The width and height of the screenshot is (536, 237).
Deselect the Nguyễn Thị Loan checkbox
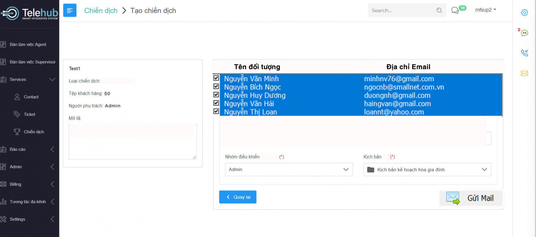tap(216, 111)
